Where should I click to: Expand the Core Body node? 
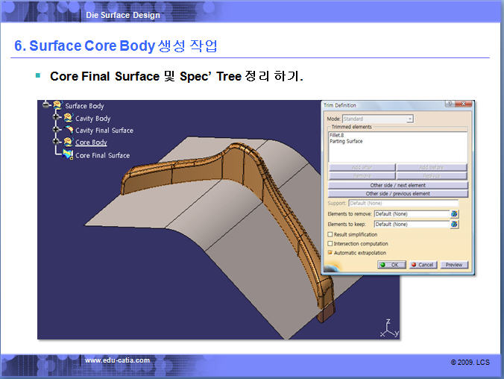tap(56, 142)
